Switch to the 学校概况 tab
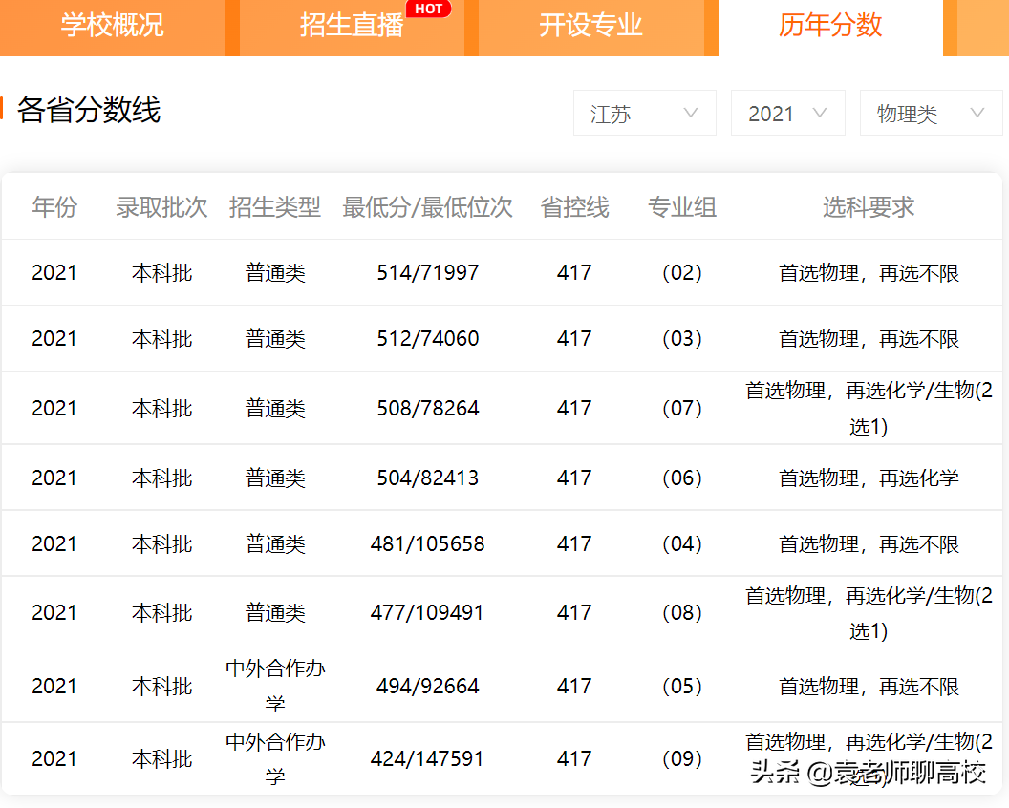The width and height of the screenshot is (1009, 808). pos(113,27)
